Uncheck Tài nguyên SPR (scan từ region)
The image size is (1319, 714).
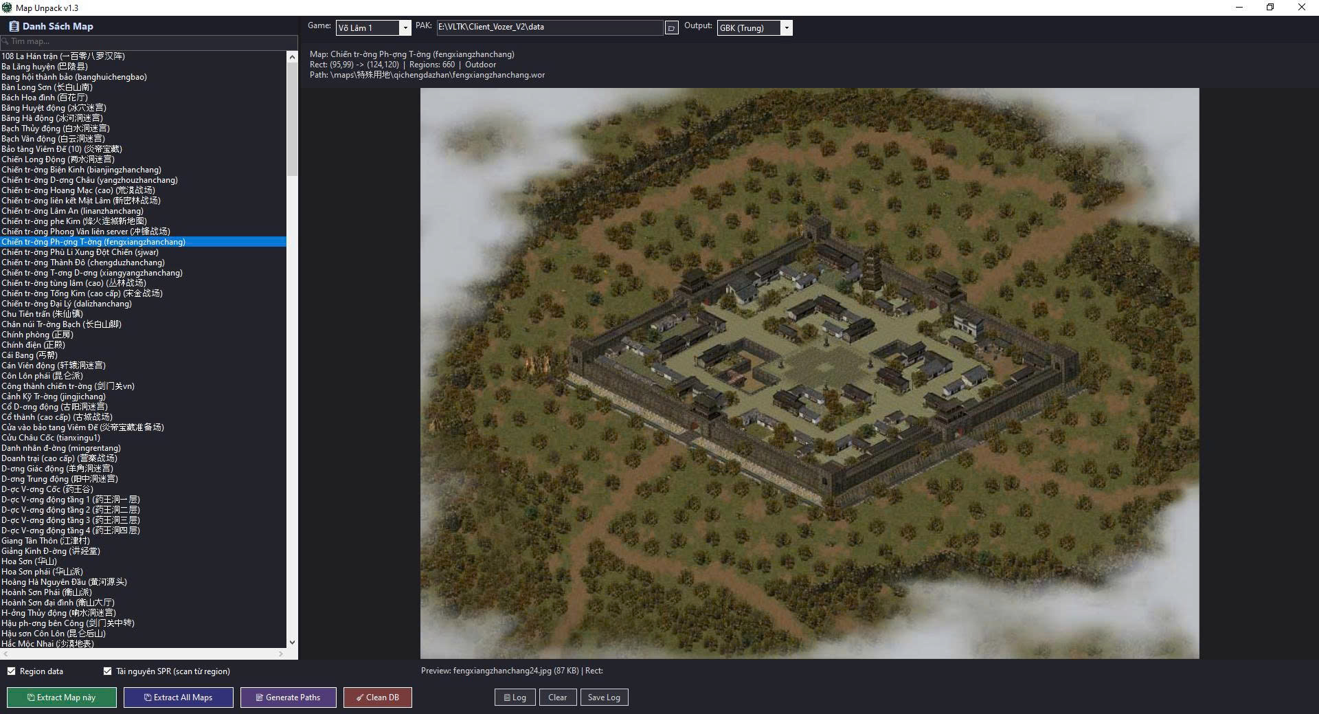pos(107,671)
